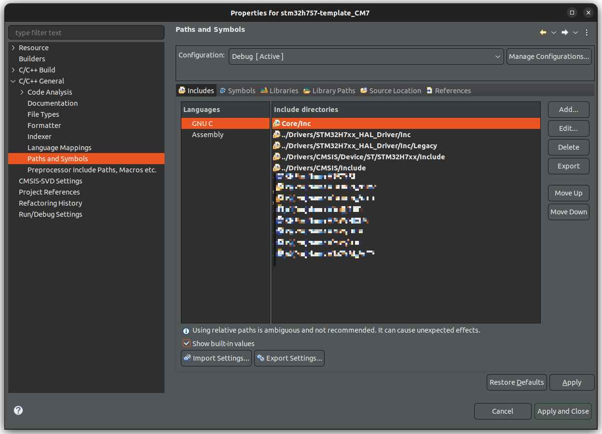This screenshot has height=434, width=602.
Task: Collapse the C/C++ General tree node
Action: 14,81
